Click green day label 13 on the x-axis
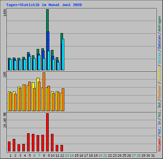 (67, 156)
